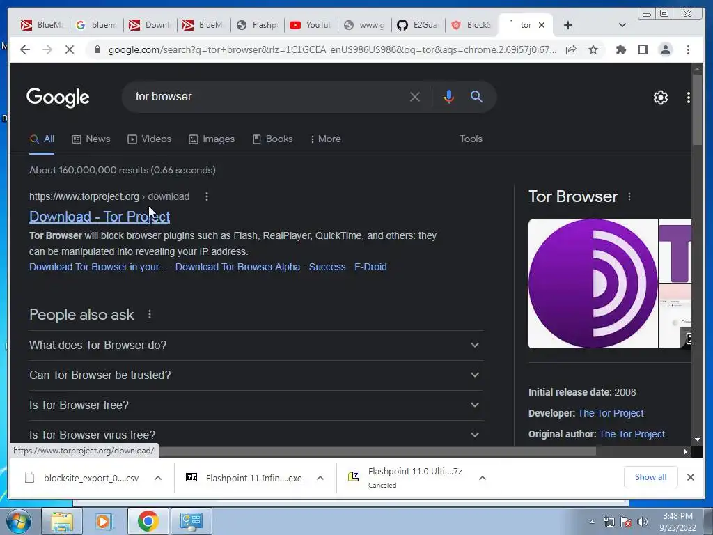Open the Windows Start menu
The image size is (713, 535).
coord(19,521)
